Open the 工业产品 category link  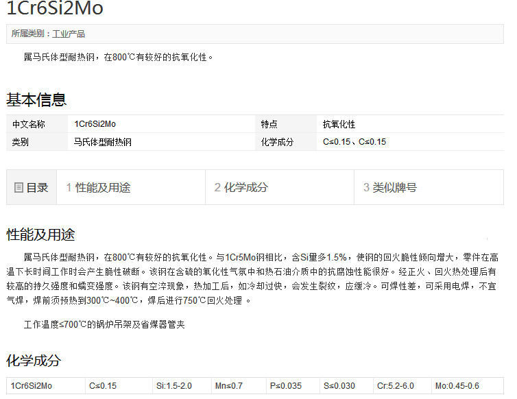[x=69, y=34]
